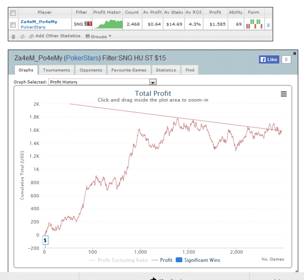The image size is (304, 280).
Task: Click the PokerStars link under player name
Action: point(33,27)
